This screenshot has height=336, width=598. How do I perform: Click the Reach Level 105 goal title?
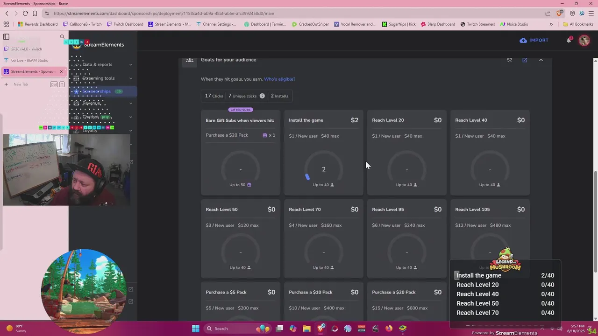pyautogui.click(x=472, y=209)
